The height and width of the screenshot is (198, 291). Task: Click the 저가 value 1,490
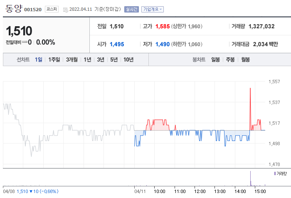pos(163,44)
